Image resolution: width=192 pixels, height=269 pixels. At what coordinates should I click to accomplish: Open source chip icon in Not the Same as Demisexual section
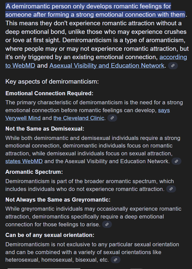(176, 161)
